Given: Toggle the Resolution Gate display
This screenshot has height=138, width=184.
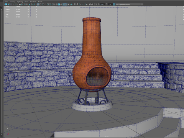Looking at the screenshot, I should tap(43, 4).
